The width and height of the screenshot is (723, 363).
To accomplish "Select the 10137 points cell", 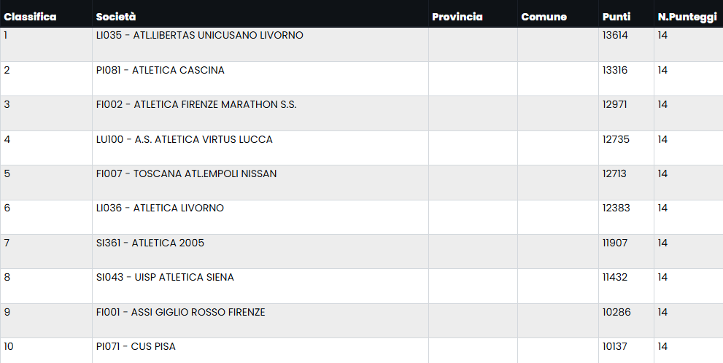I will [x=615, y=347].
